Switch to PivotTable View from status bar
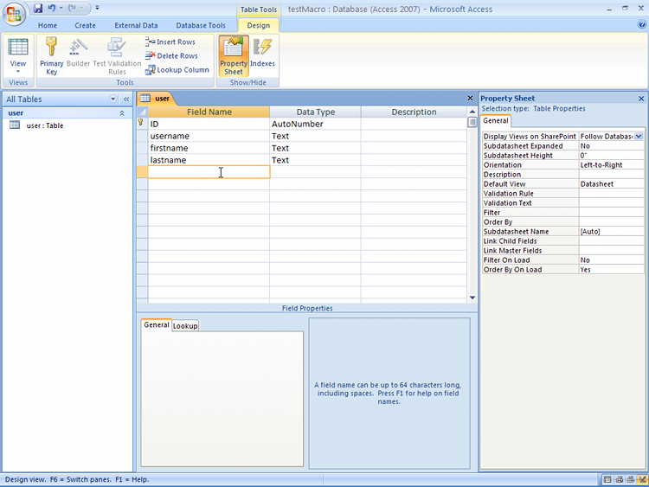Screen dimensions: 649x487 point(620,479)
